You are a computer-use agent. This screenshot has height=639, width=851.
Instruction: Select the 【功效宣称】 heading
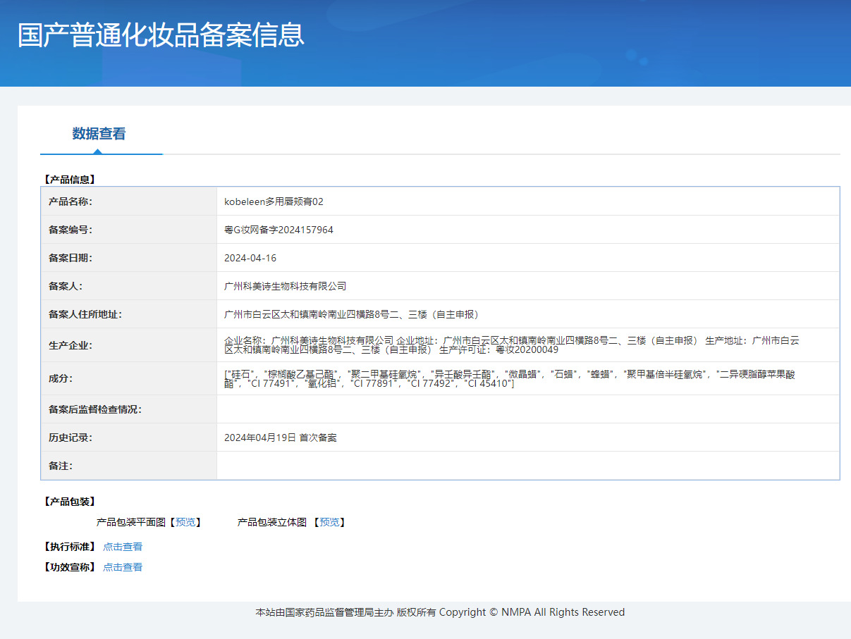(x=68, y=567)
